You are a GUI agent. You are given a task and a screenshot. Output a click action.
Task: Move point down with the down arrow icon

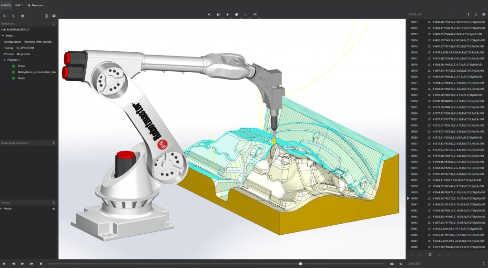point(476,14)
